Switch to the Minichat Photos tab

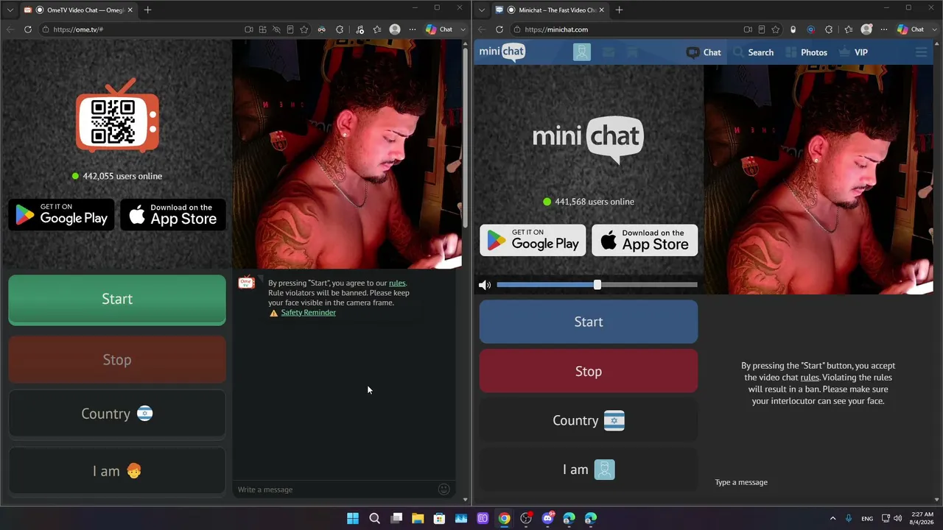pos(807,52)
